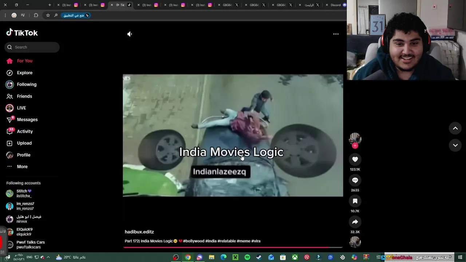
Task: Open File Explorer from the taskbar
Action: [212, 257]
